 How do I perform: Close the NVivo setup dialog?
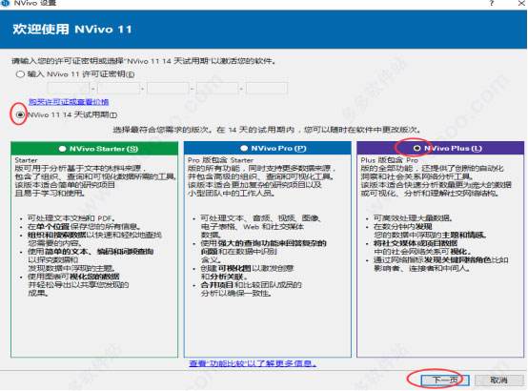[x=520, y=4]
